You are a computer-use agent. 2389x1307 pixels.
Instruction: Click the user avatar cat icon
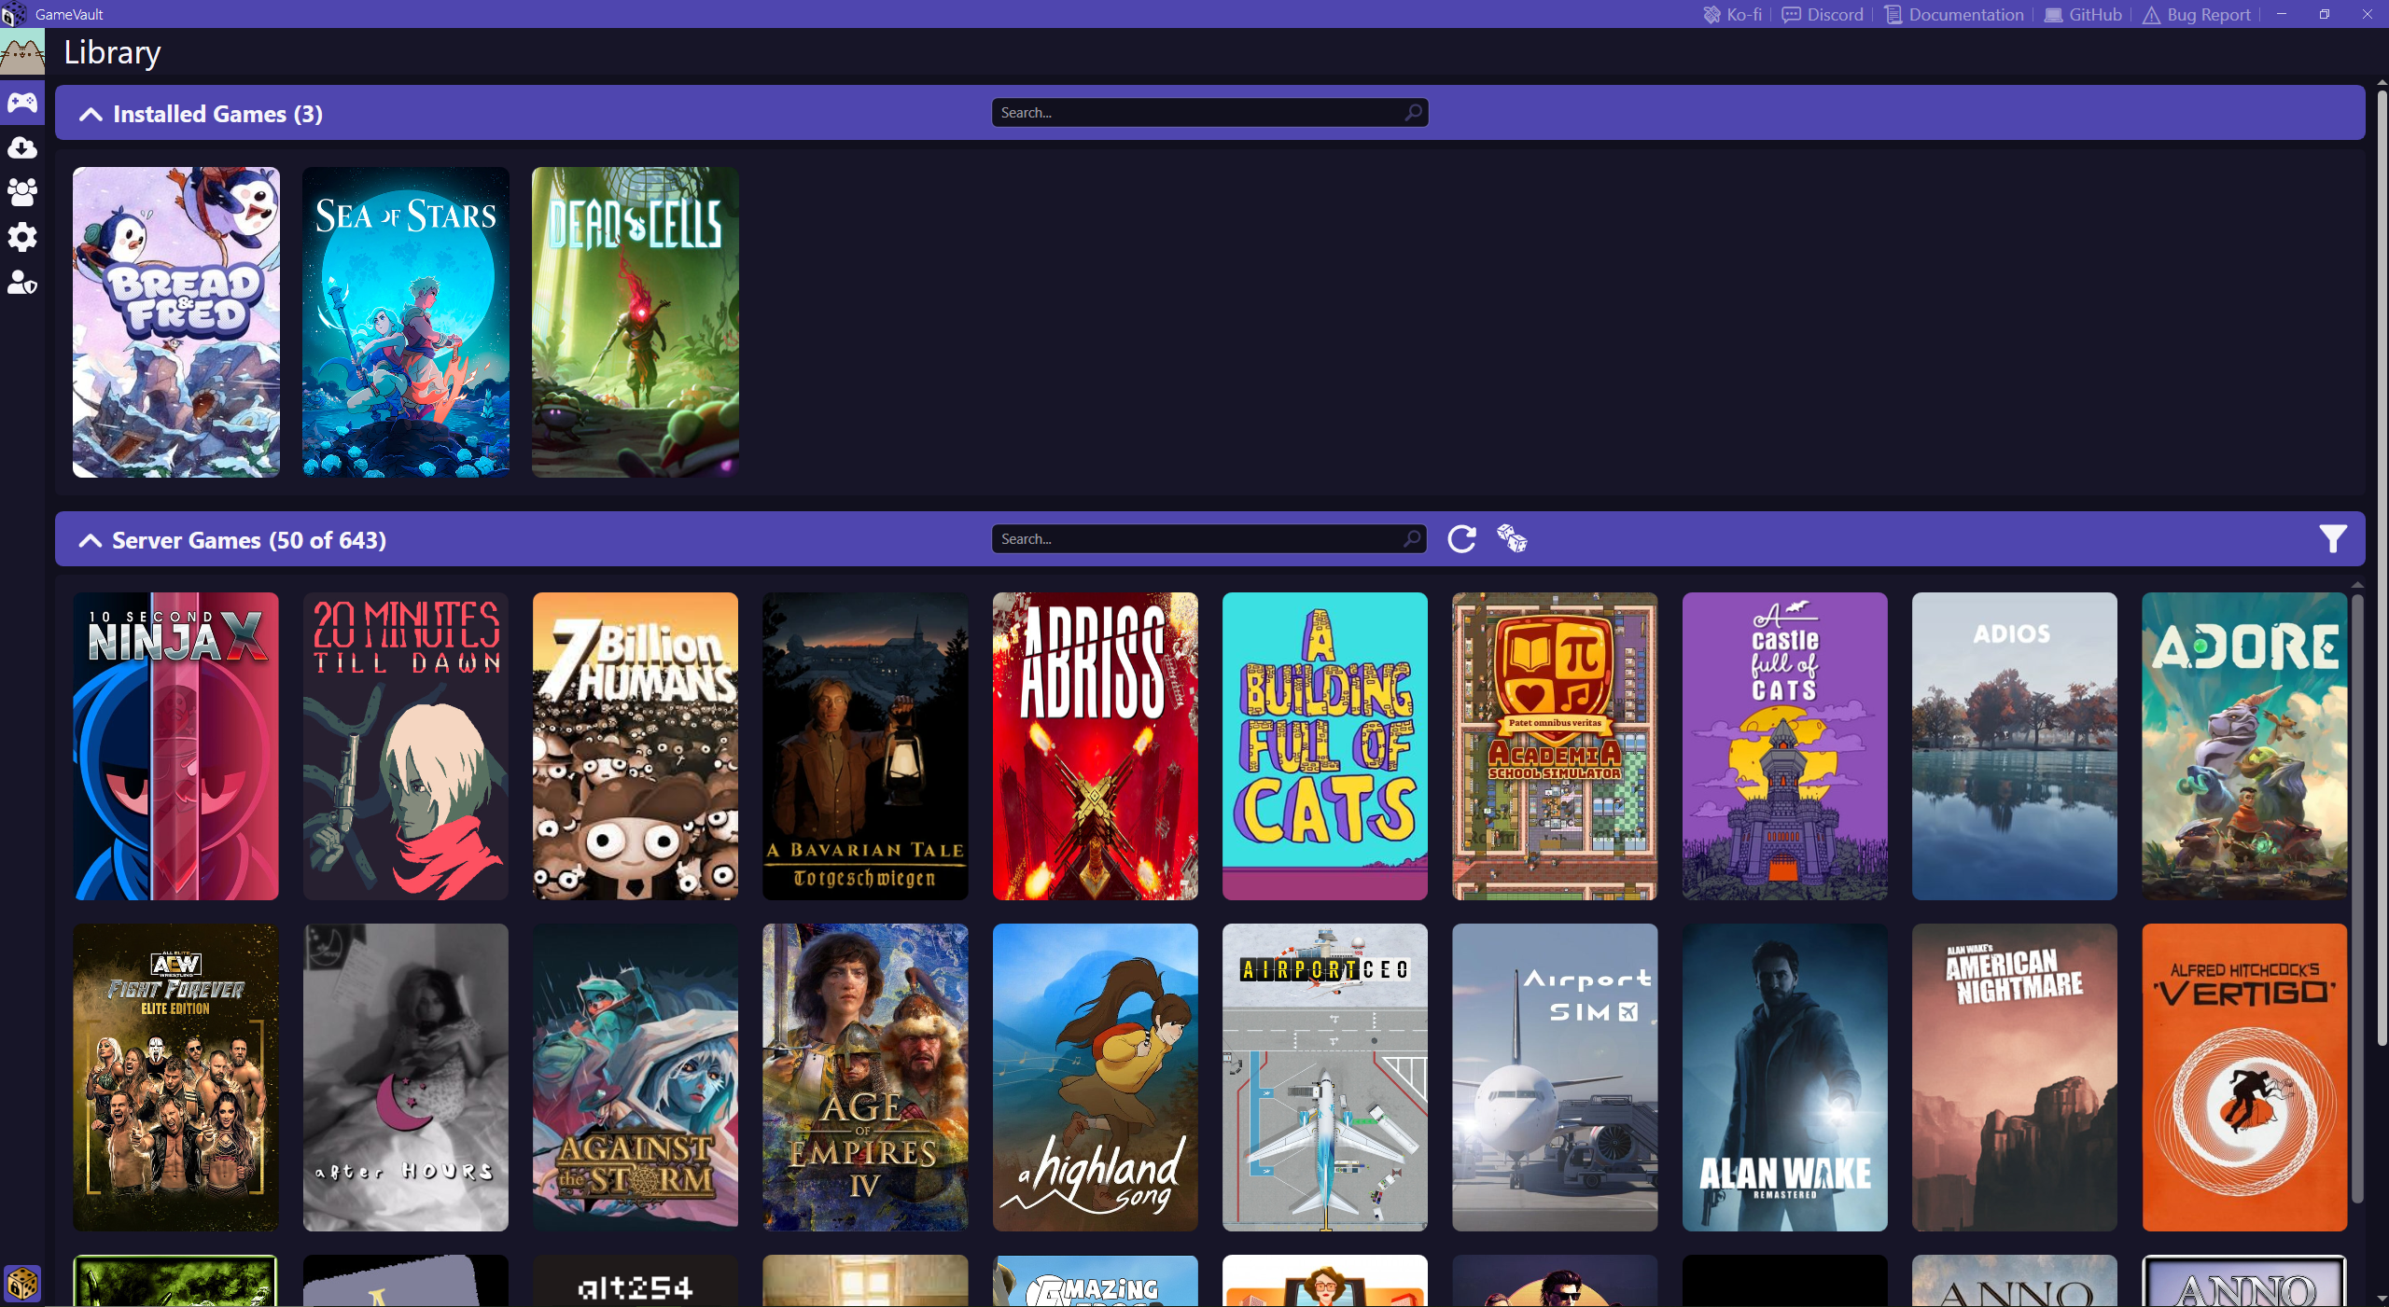(x=22, y=52)
